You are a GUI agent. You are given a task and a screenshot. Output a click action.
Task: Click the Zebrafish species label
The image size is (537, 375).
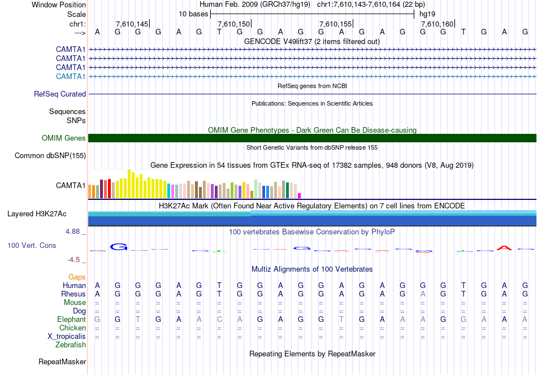(70, 345)
